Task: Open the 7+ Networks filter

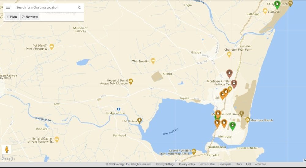Action: pyautogui.click(x=30, y=17)
